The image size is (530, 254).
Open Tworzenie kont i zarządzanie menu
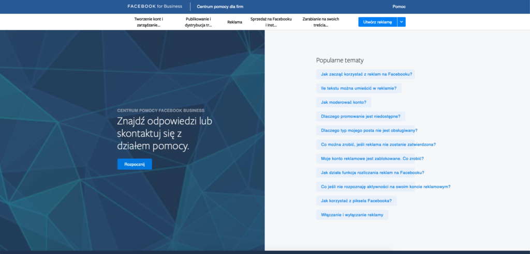[149, 22]
